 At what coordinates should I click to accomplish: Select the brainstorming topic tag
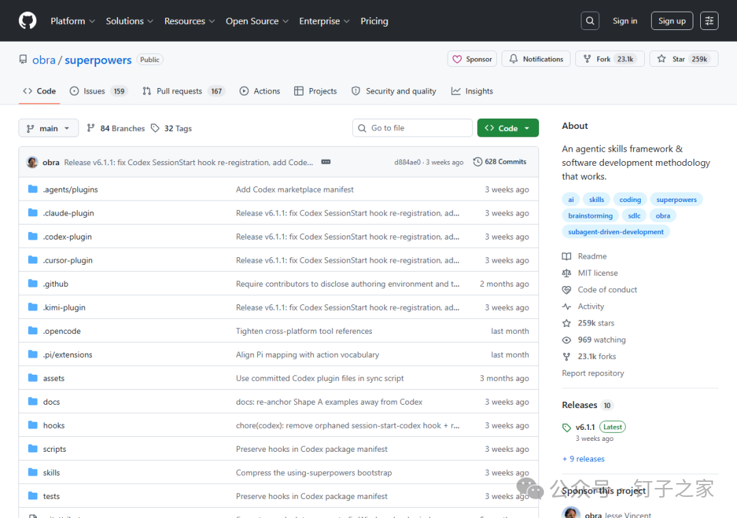590,216
